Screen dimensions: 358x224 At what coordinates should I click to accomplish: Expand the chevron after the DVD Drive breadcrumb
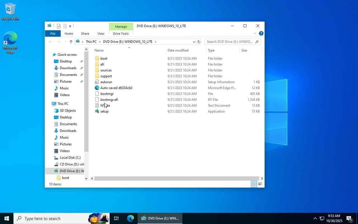point(156,42)
